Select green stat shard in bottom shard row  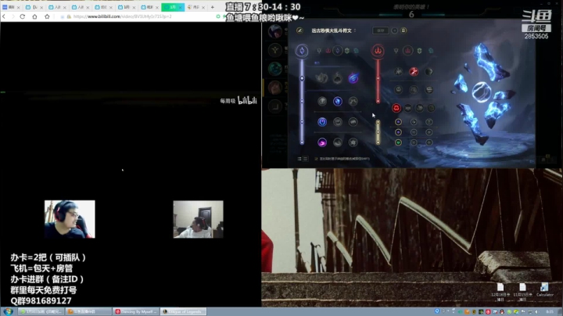(x=398, y=142)
